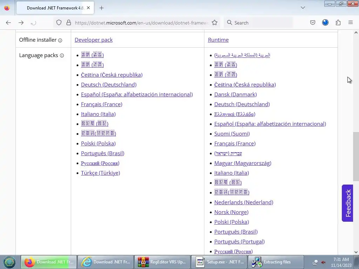Click the forward navigation arrow
This screenshot has width=359, height=269.
click(21, 23)
